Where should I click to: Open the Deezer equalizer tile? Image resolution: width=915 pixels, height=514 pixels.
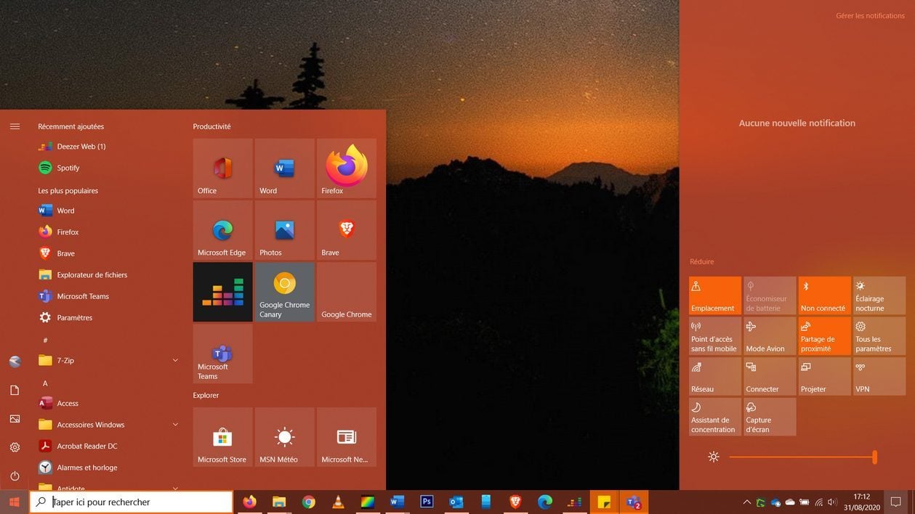(x=222, y=292)
